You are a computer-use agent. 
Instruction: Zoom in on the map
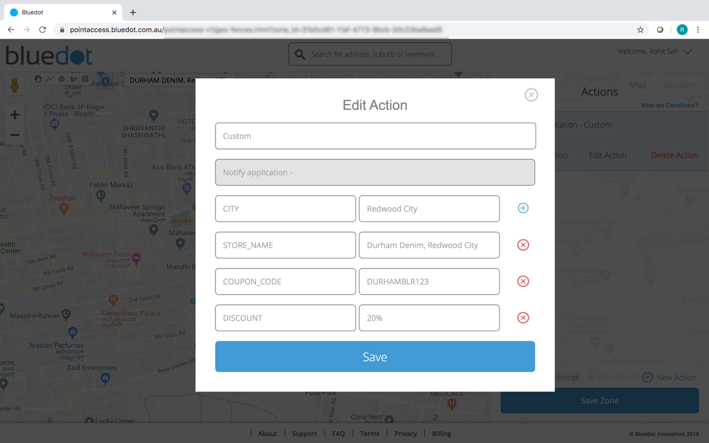(15, 115)
